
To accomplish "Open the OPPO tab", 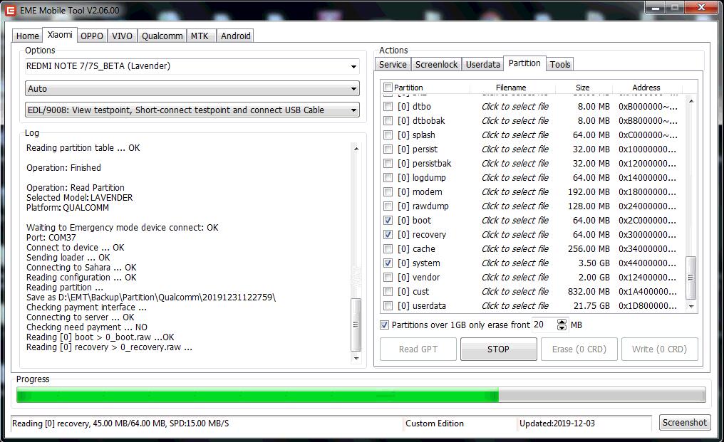I will pos(92,36).
